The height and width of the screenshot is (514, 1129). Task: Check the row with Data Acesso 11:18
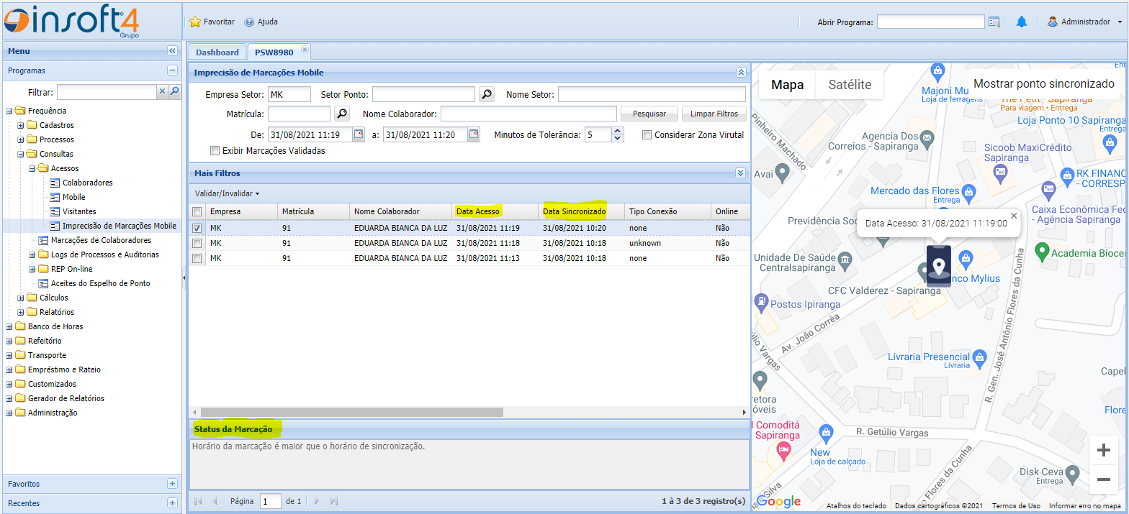197,243
